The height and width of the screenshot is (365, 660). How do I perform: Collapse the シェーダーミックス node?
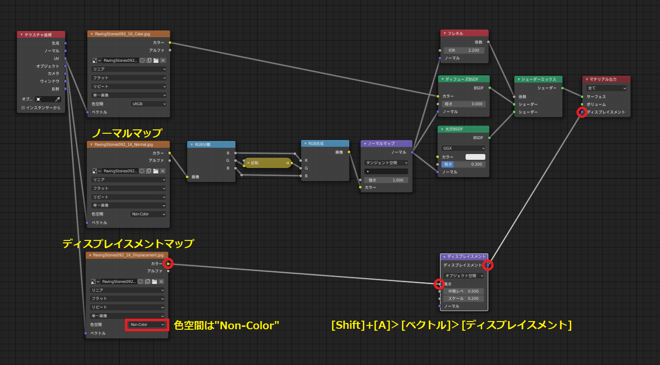tap(518, 79)
